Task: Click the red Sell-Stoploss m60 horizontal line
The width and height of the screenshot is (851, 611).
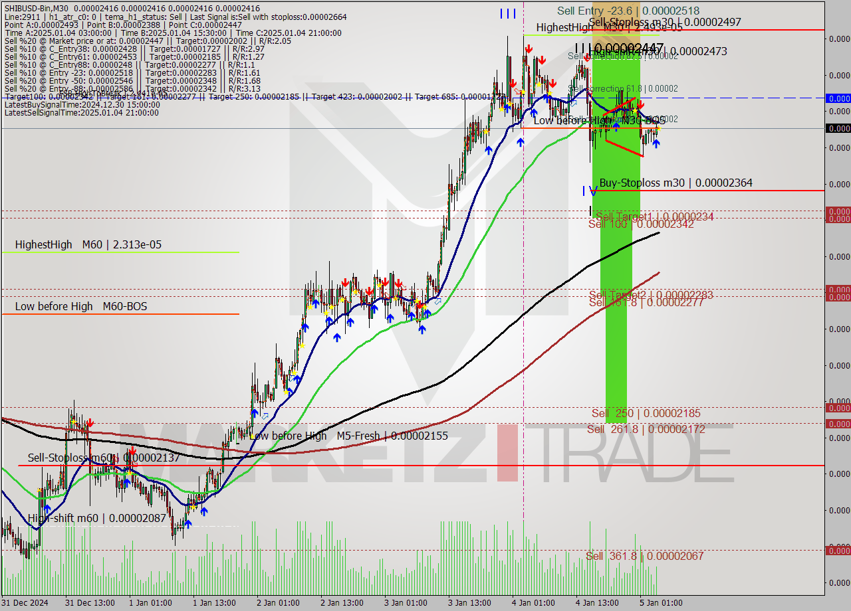Action: [421, 466]
